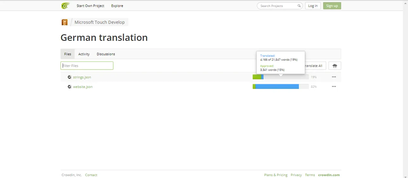Open strings.json more options menu
The height and width of the screenshot is (178, 408).
click(x=334, y=77)
